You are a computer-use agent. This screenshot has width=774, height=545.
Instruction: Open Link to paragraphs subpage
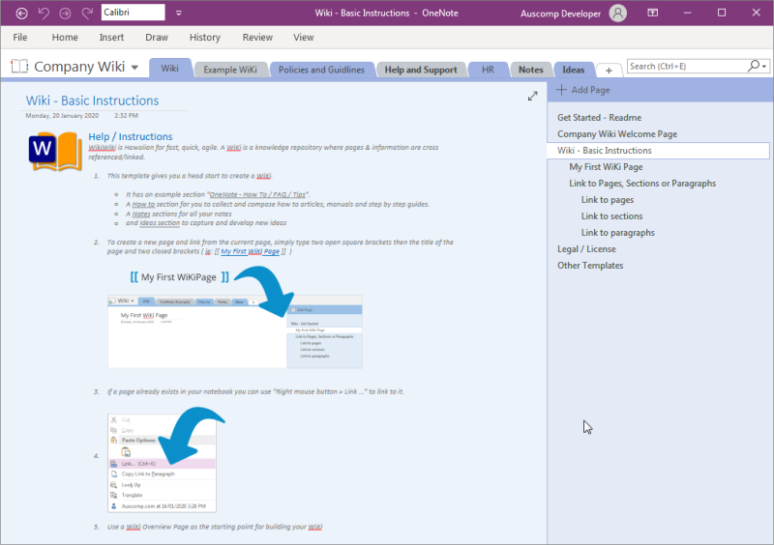(x=617, y=232)
